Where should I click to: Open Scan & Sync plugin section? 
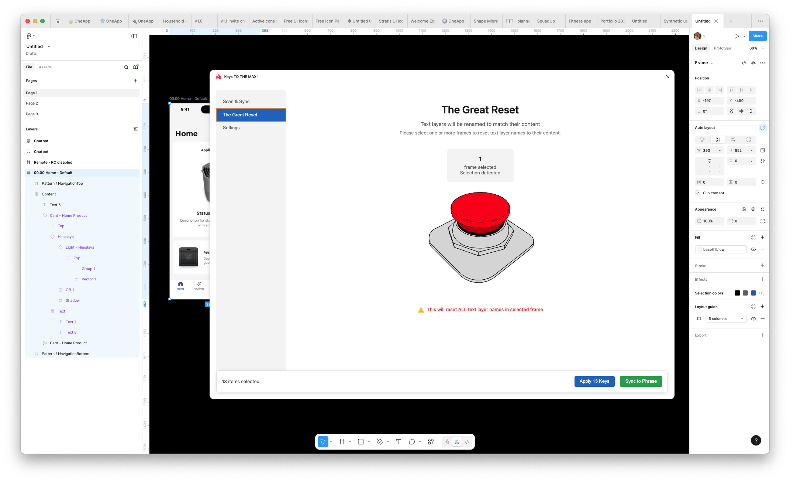point(236,101)
